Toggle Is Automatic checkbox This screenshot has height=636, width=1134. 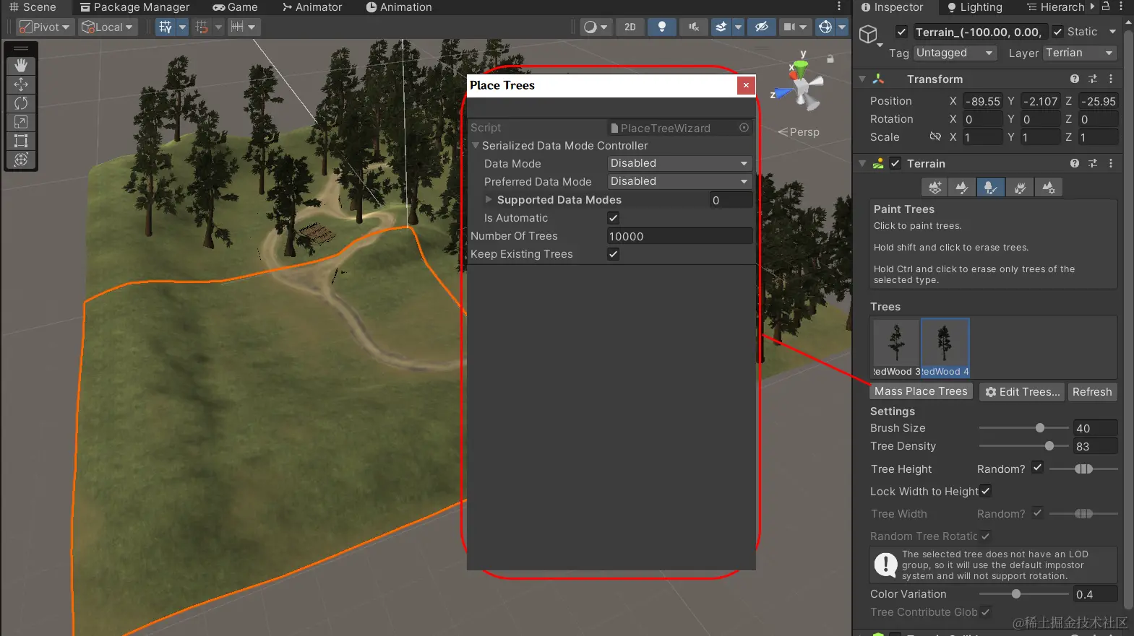click(613, 218)
